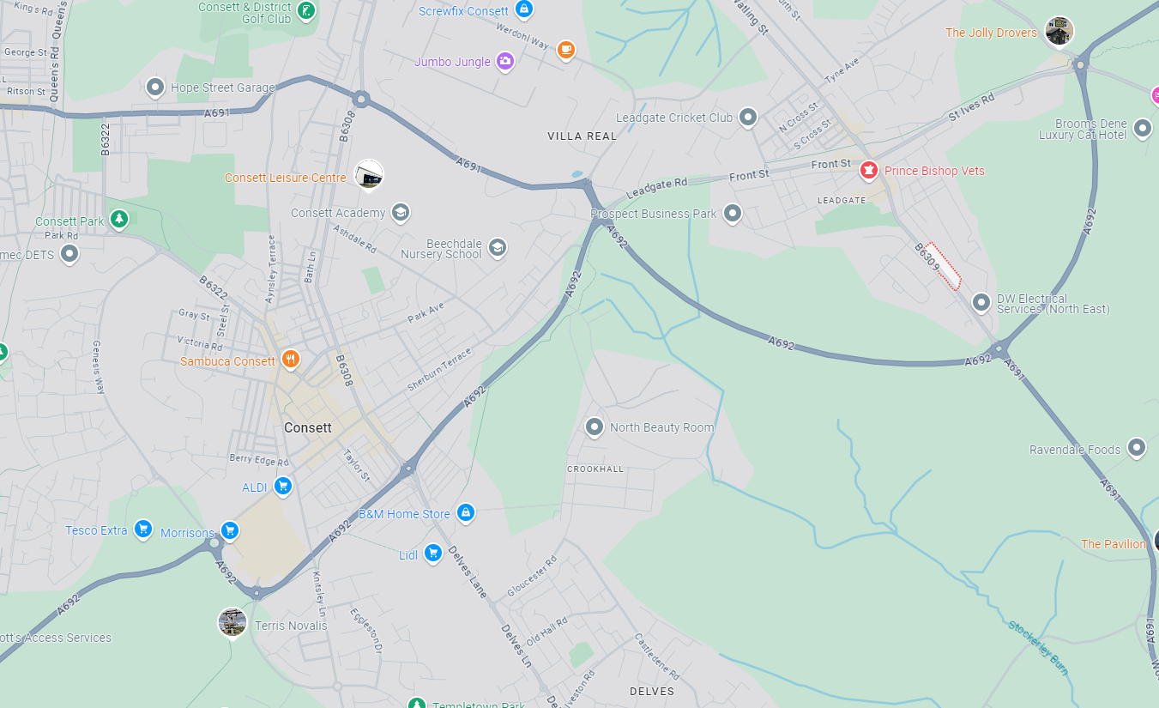Select the Lidl shopping cart pin
The image size is (1159, 708).
(432, 554)
